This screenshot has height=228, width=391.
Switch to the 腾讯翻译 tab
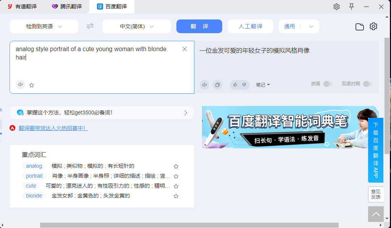[67, 6]
